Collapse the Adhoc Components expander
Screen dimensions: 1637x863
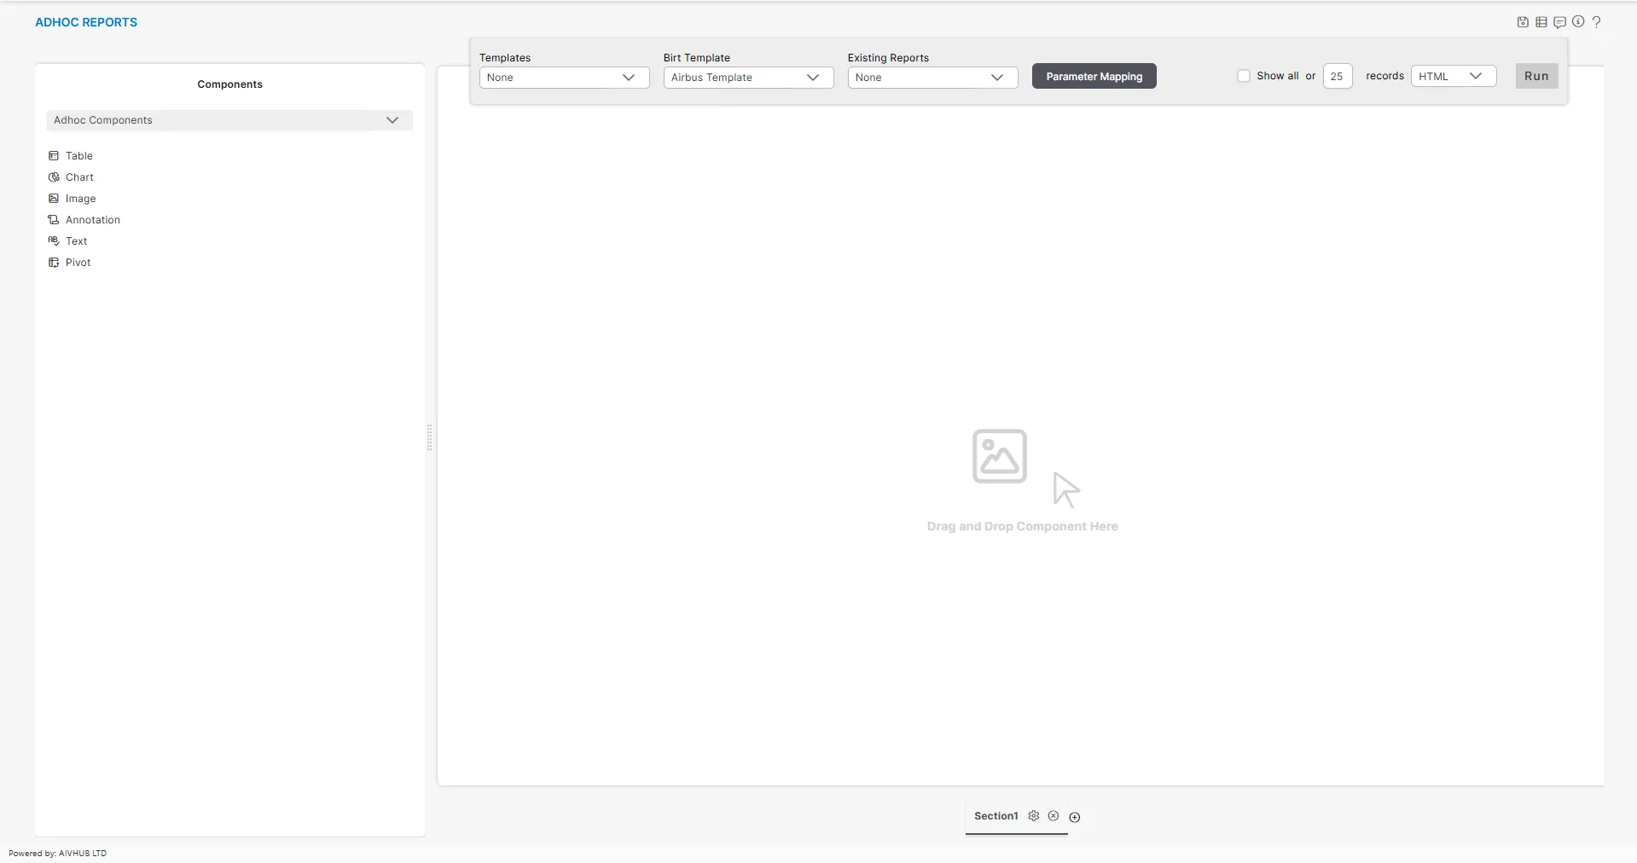(x=392, y=120)
